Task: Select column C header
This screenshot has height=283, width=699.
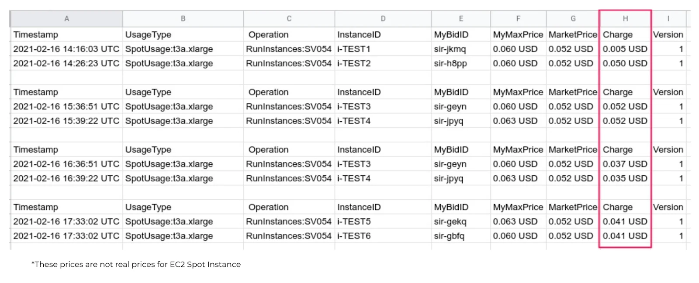Action: 289,19
